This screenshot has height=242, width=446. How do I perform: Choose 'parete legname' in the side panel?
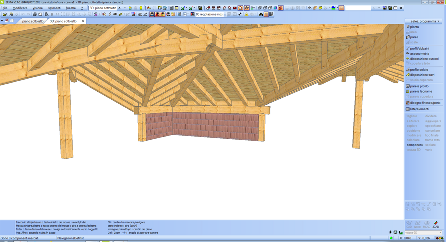click(x=421, y=91)
